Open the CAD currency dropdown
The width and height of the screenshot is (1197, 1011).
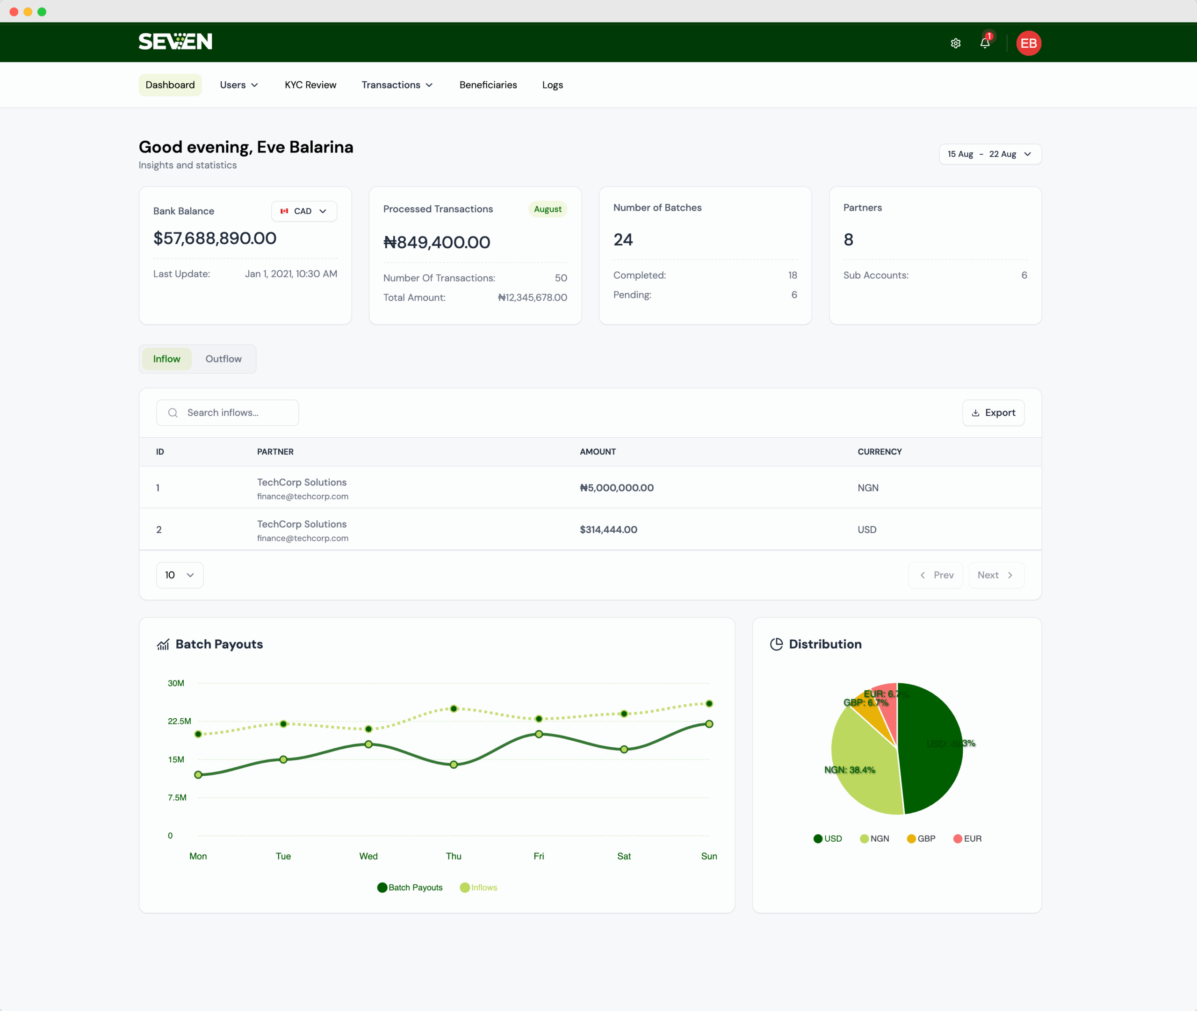[304, 211]
